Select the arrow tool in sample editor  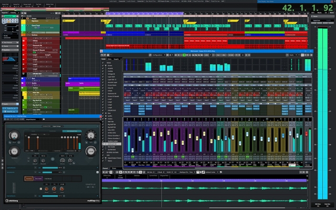click(120, 172)
